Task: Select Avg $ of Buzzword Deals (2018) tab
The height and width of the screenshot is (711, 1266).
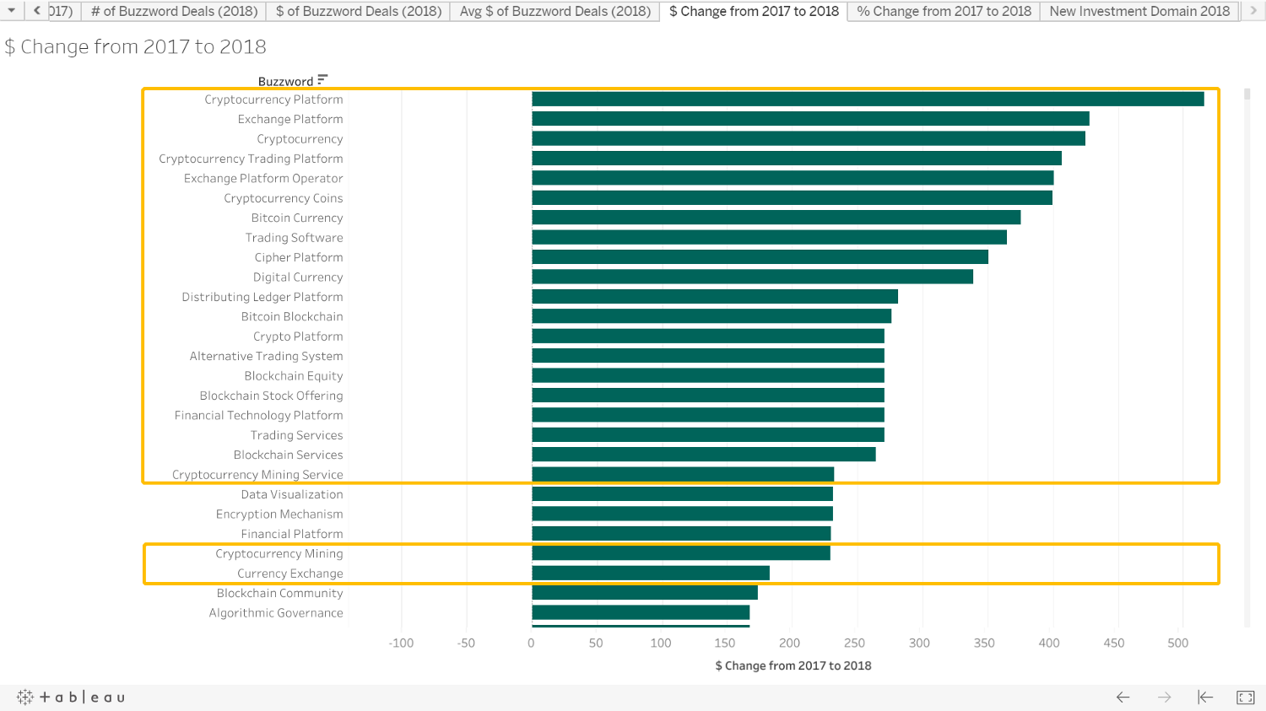Action: point(555,11)
